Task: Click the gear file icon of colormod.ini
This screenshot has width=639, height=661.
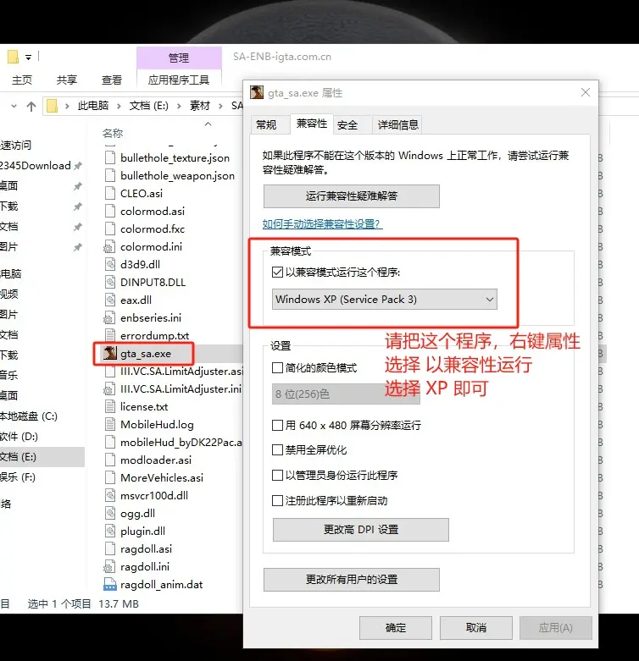Action: [x=109, y=246]
